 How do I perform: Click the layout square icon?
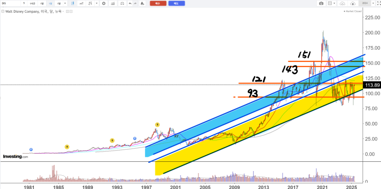[330, 4]
